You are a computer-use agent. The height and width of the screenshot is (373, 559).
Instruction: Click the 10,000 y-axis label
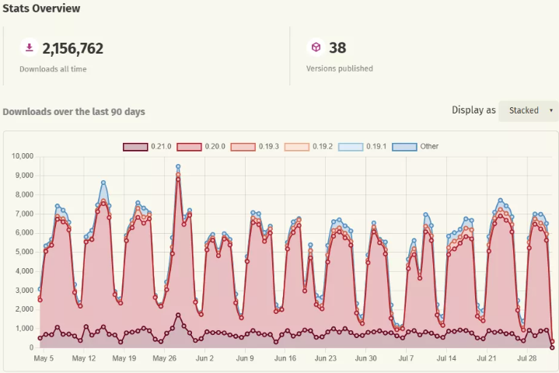pos(22,156)
